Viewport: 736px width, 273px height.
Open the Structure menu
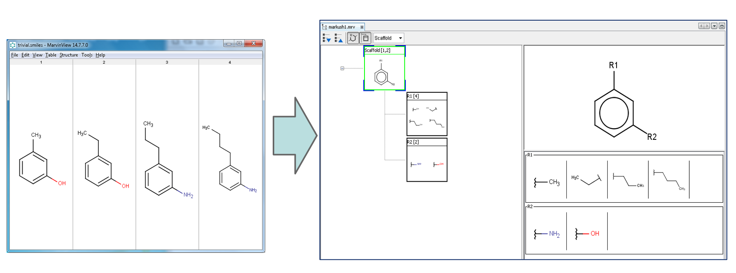pos(68,55)
